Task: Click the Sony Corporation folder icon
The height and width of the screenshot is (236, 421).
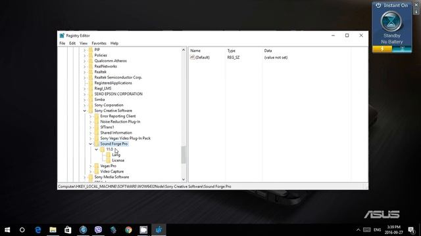Action: [x=91, y=105]
